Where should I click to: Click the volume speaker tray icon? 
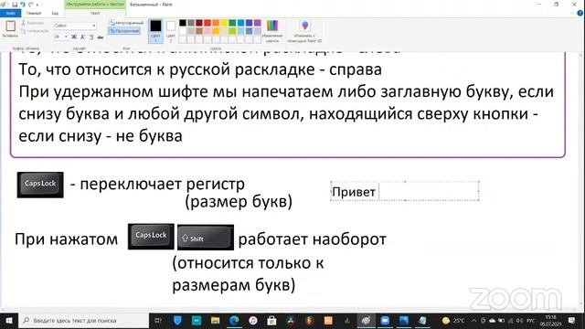pos(520,321)
